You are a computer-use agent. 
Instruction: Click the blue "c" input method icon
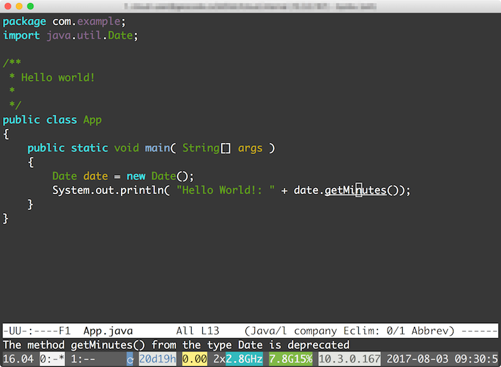tap(130, 359)
